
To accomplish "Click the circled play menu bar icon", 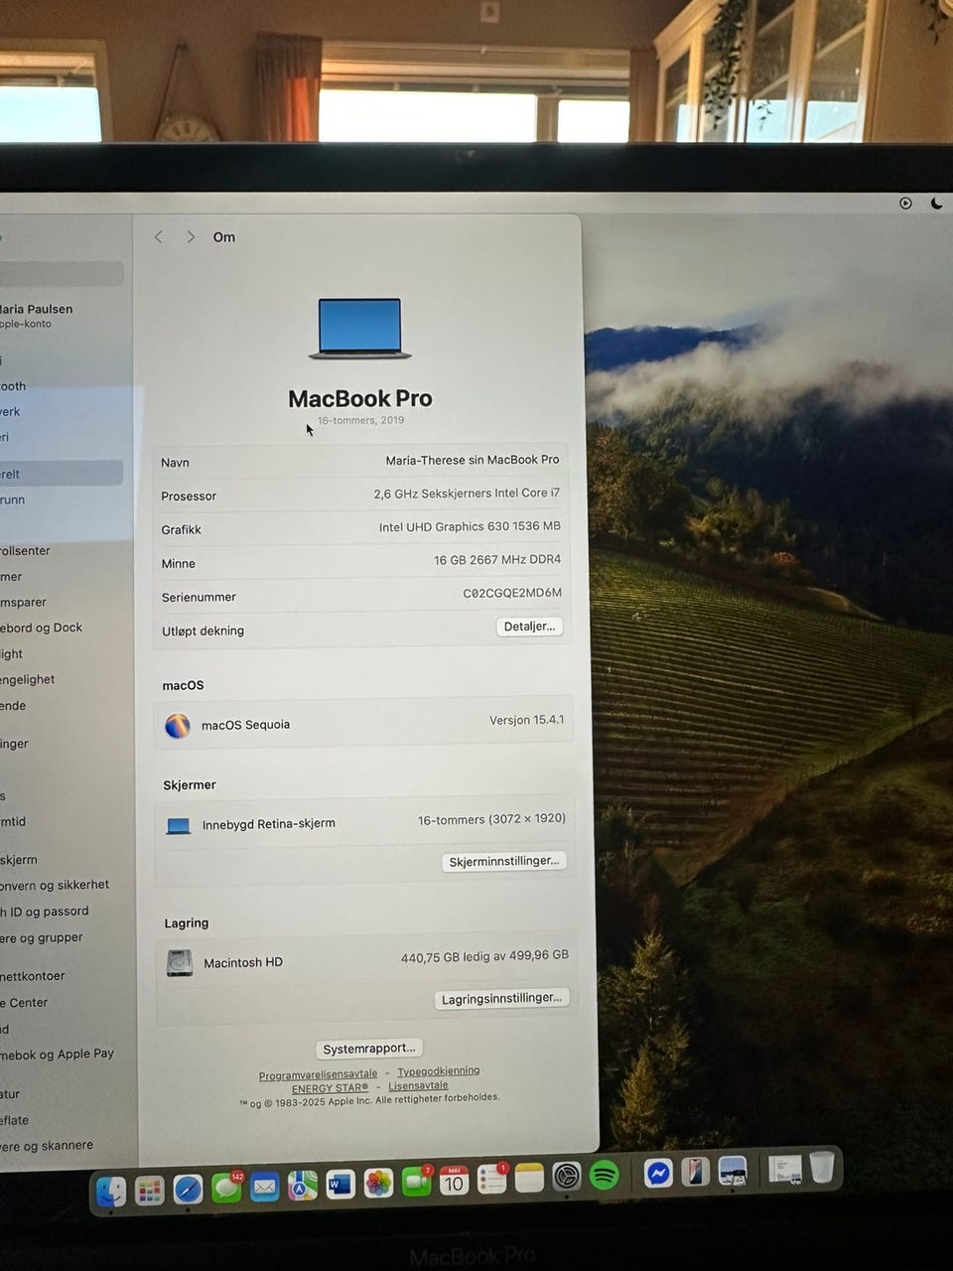I will click(x=905, y=203).
